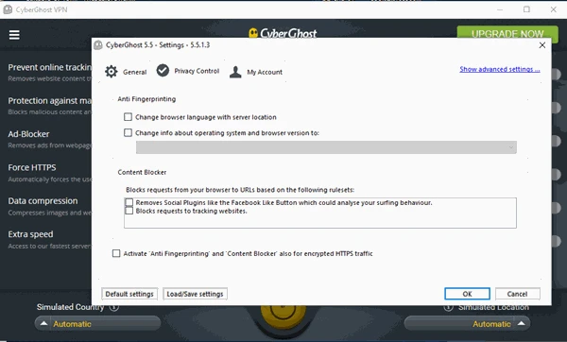Click the CyberGhost logo in main window
This screenshot has width=567, height=342.
point(283,33)
